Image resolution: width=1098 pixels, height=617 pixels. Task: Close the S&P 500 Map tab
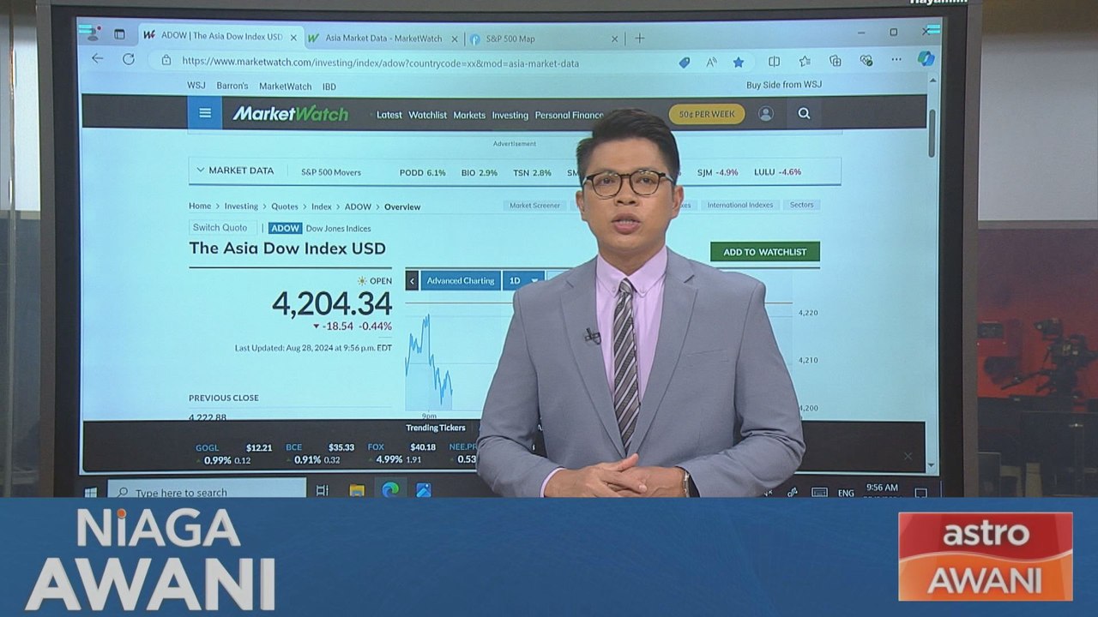pos(614,39)
